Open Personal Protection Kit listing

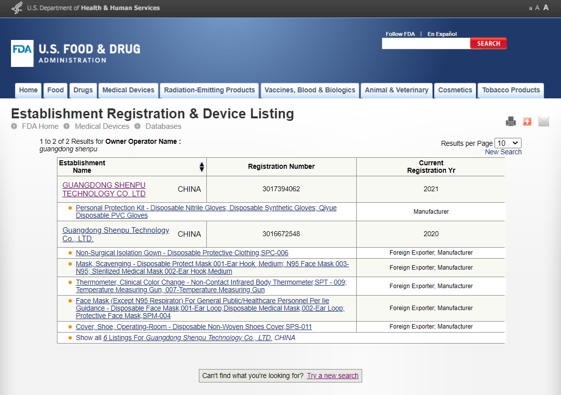pos(206,211)
